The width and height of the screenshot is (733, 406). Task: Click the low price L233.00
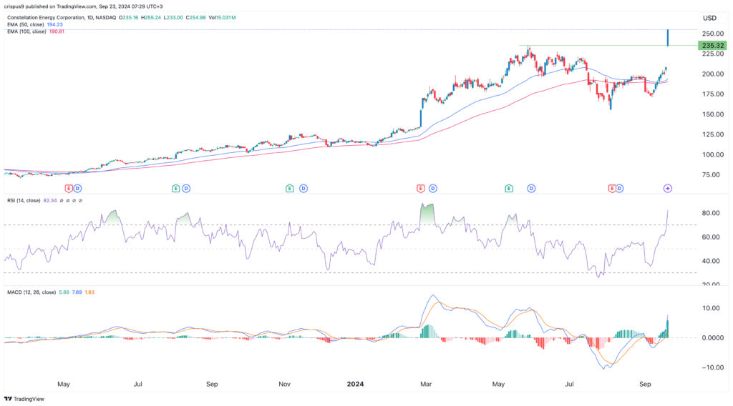(173, 18)
